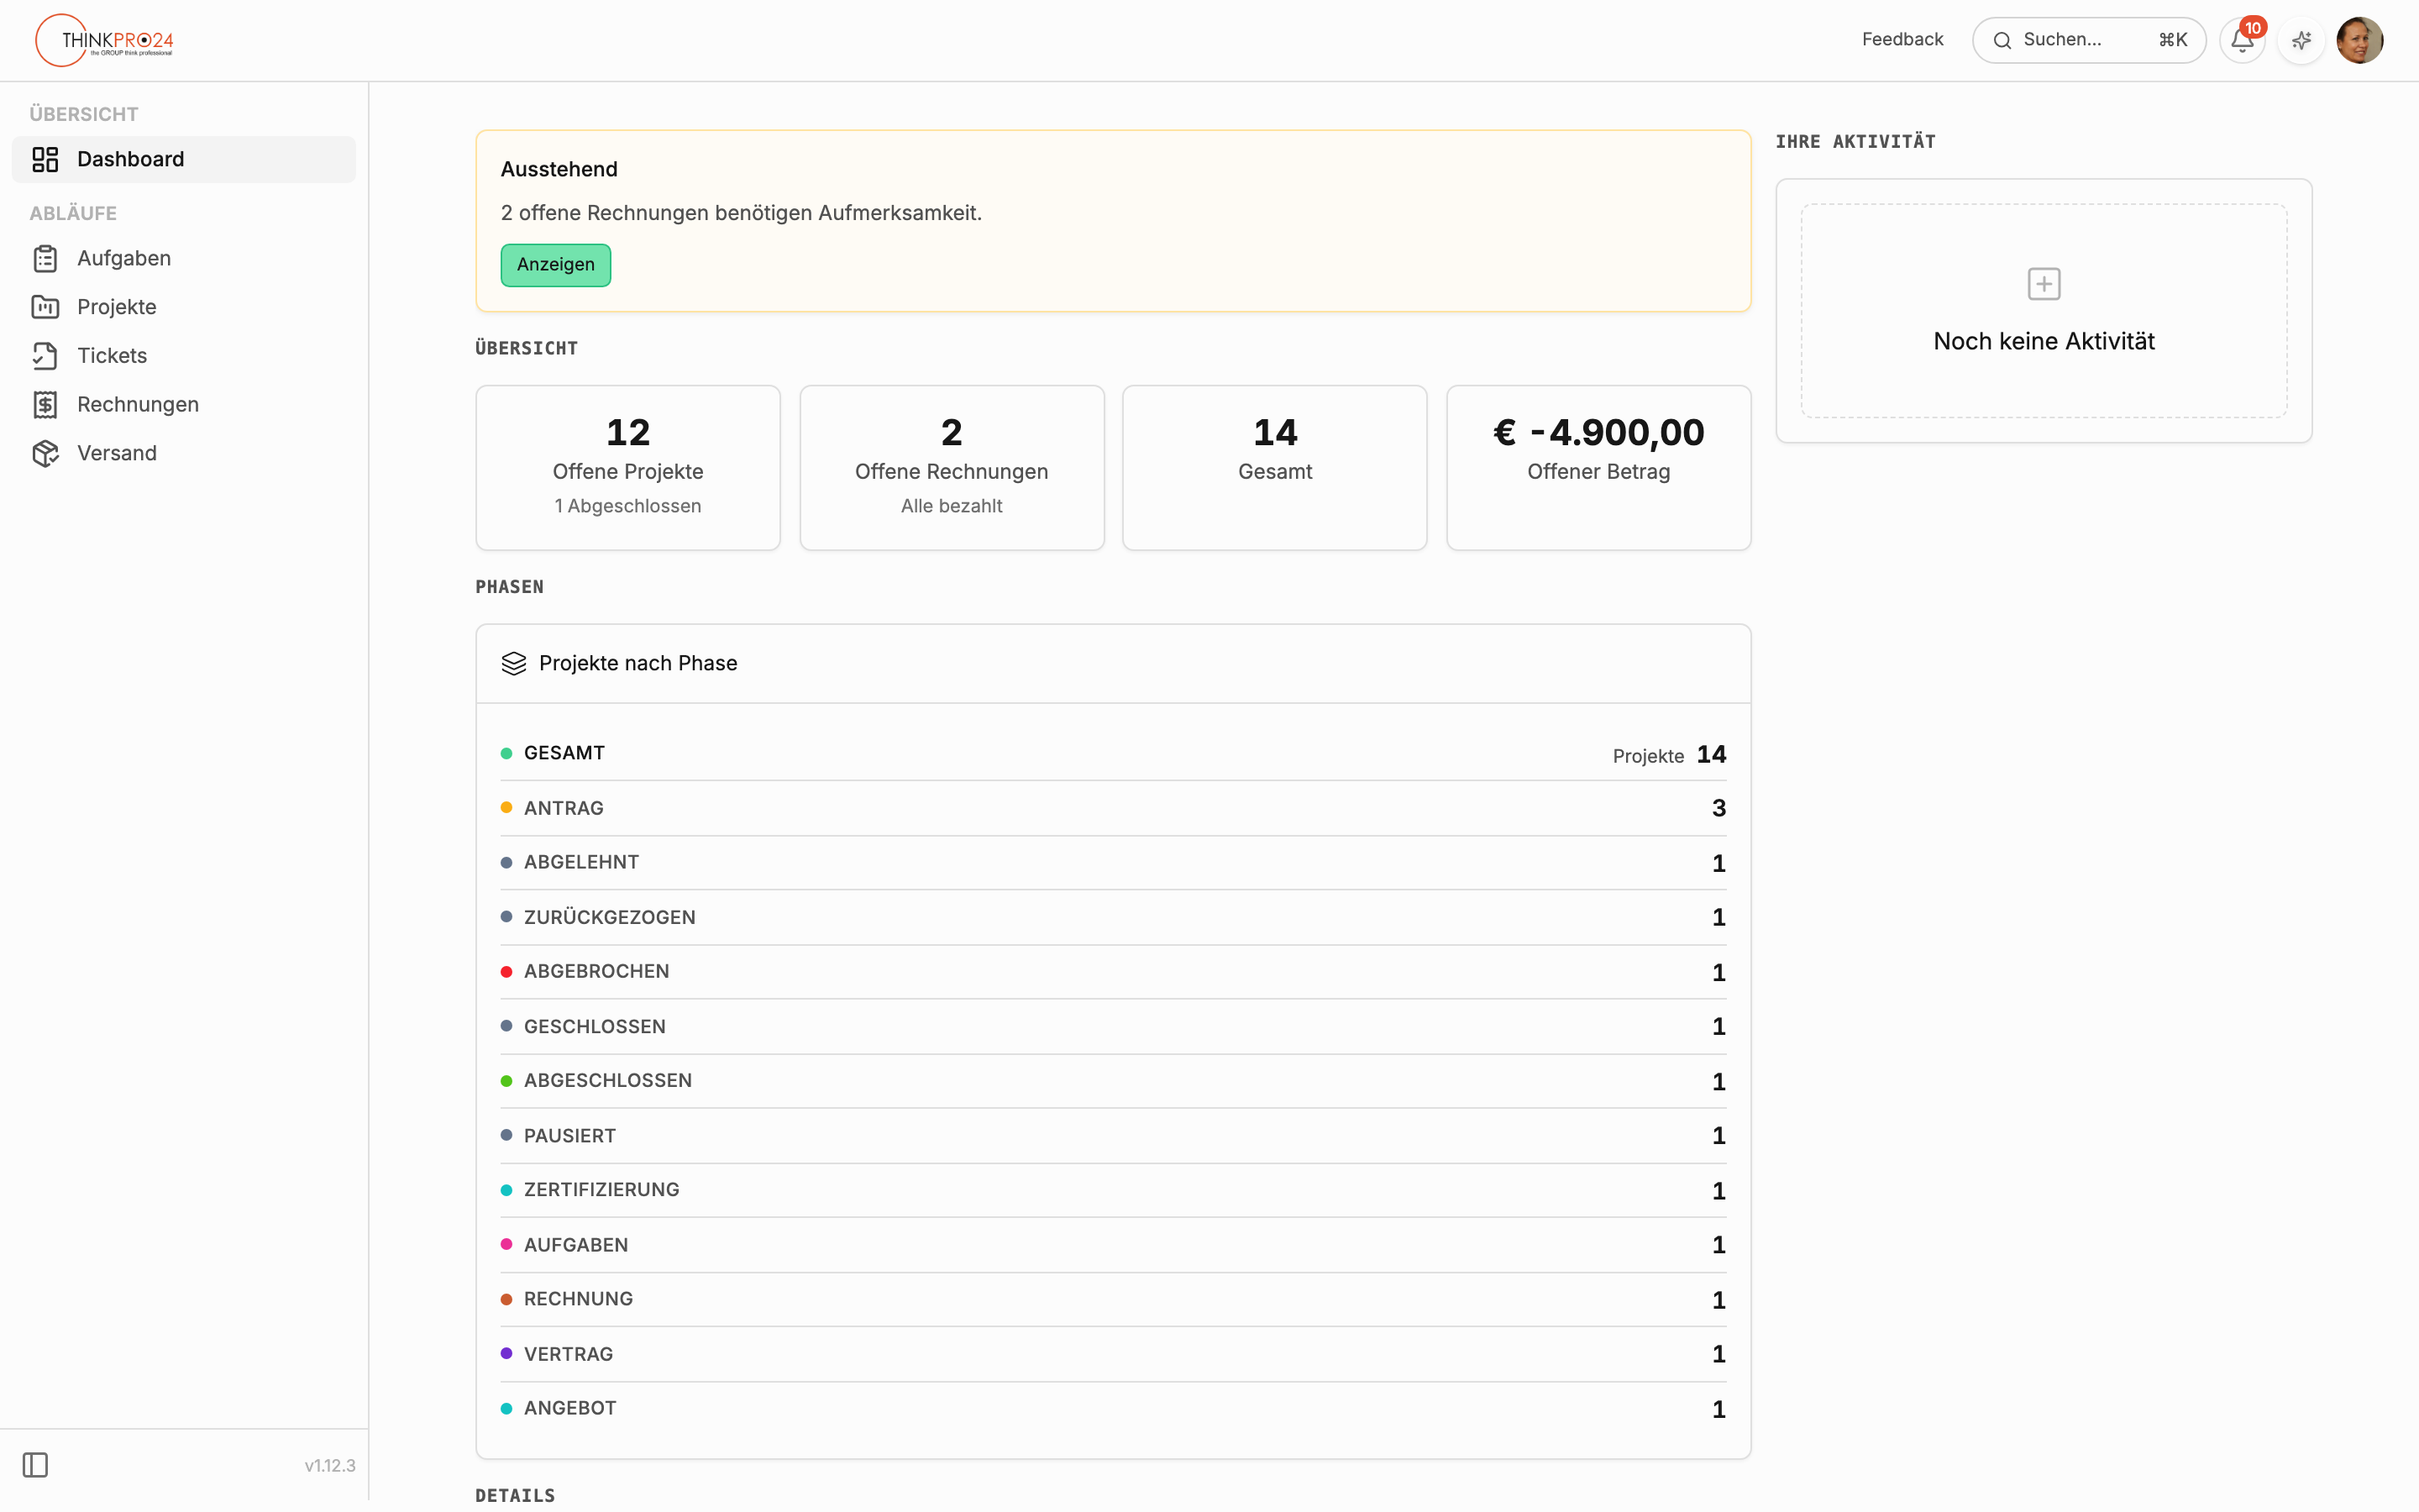This screenshot has height=1512, width=2419.
Task: Open the user avatar menu
Action: coord(2360,40)
